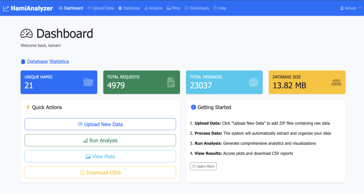
Task: Click the drive icon in Database Size card
Action: [x=336, y=83]
